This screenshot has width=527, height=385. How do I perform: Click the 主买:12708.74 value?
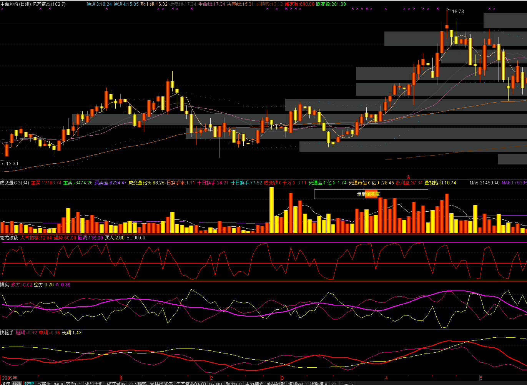[x=46, y=183]
